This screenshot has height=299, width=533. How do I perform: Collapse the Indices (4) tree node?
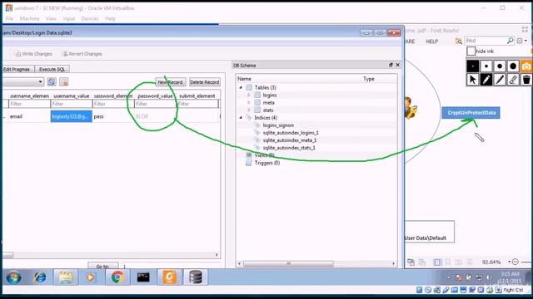click(x=241, y=118)
